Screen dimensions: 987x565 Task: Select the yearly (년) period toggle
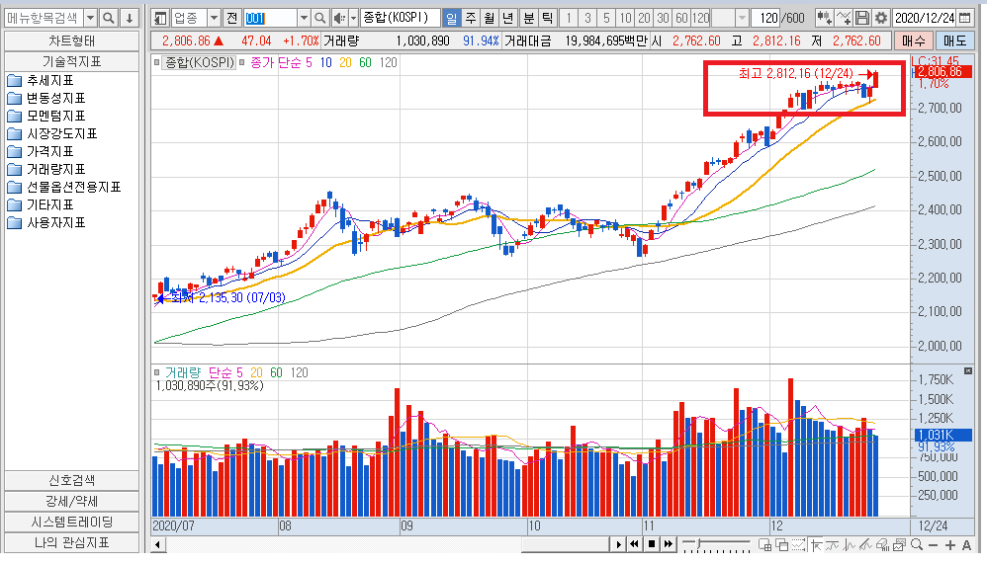click(x=508, y=18)
